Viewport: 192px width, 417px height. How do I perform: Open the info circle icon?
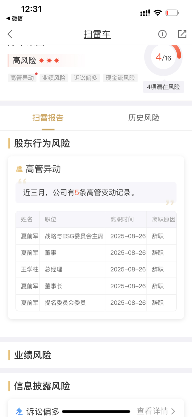point(162,34)
